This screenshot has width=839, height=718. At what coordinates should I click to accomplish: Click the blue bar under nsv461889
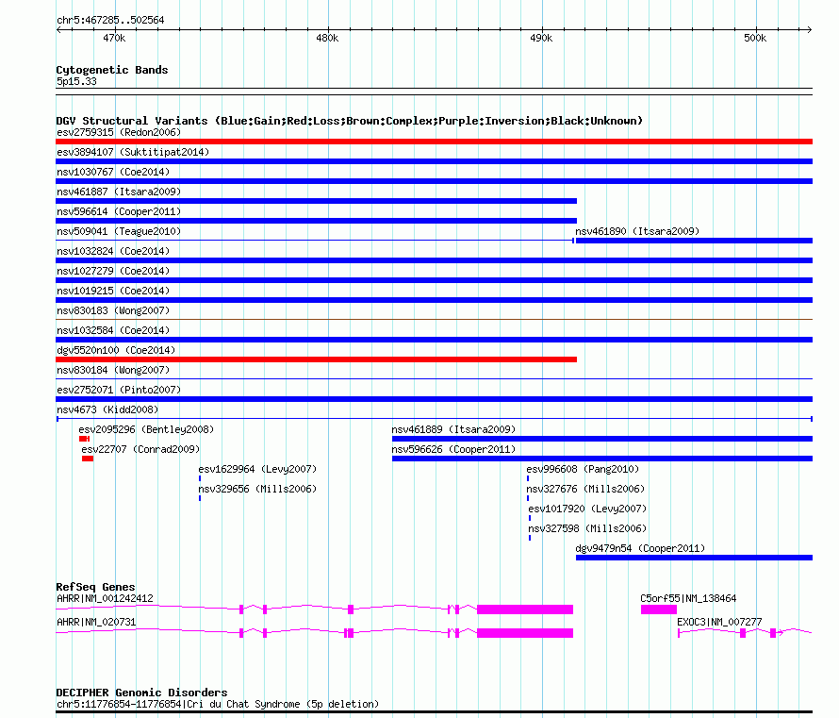[x=602, y=439]
